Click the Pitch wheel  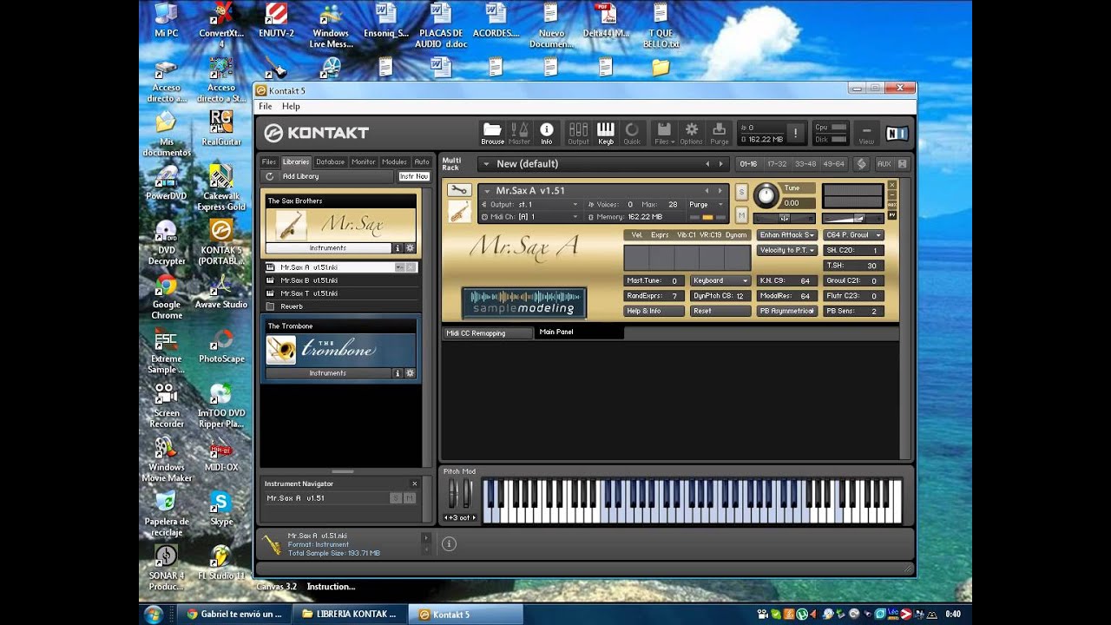click(x=452, y=494)
